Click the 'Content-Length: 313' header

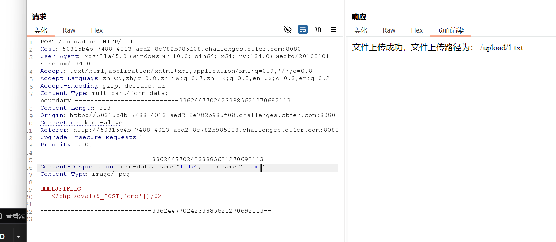(75, 108)
